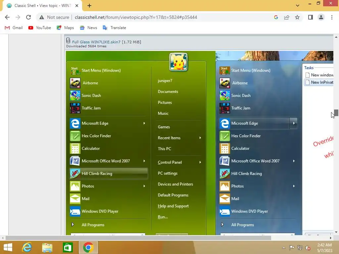Open the Windows Start button
This screenshot has height=254, width=339.
tap(8, 247)
